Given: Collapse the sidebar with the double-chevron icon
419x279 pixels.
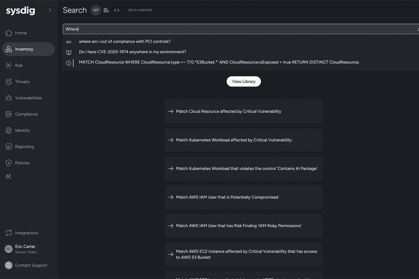Looking at the screenshot, I should (8, 176).
